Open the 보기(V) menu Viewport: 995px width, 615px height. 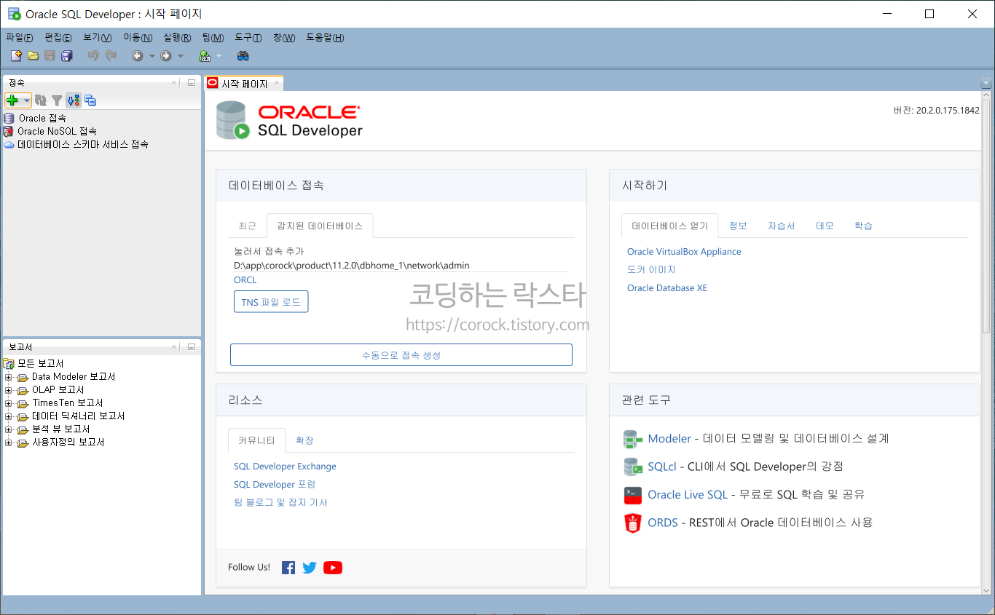tap(98, 38)
